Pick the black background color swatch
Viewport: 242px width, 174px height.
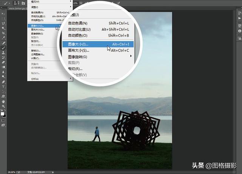(5, 116)
